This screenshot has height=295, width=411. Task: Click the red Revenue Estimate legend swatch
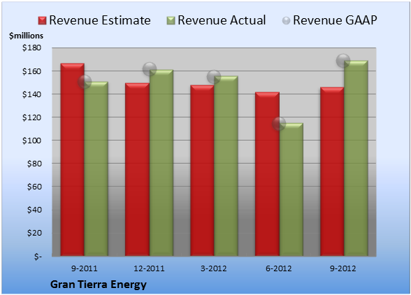point(42,21)
